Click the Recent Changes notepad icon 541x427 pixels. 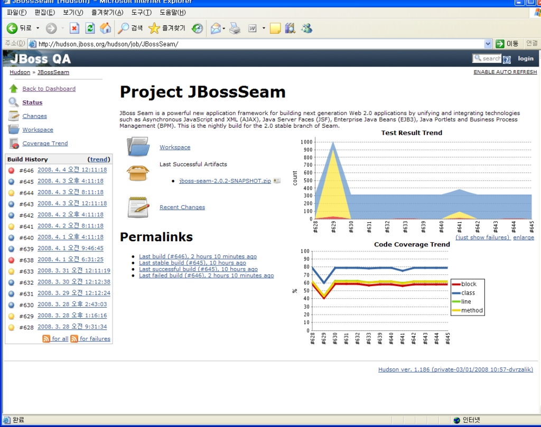(x=138, y=207)
